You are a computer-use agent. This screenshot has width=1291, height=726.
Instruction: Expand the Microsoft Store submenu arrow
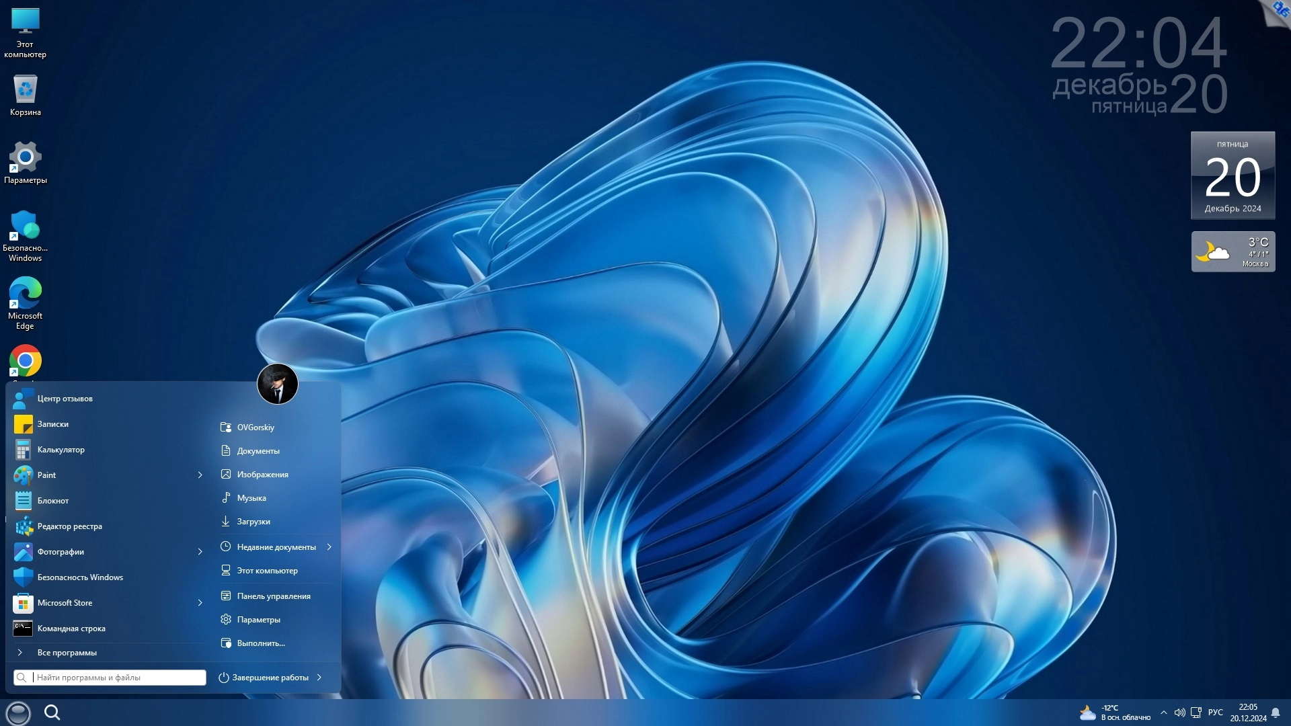click(x=200, y=603)
